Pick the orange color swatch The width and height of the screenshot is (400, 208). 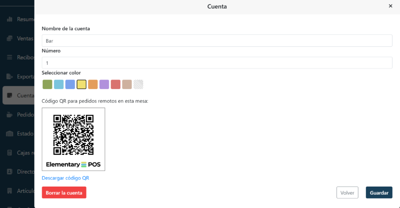[x=93, y=84]
